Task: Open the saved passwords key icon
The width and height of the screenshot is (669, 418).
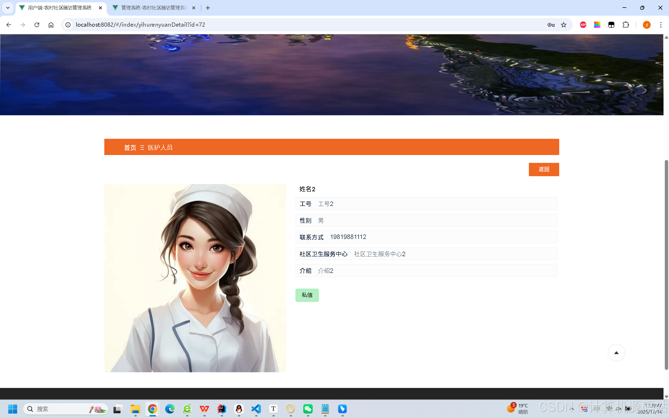Action: pyautogui.click(x=551, y=25)
